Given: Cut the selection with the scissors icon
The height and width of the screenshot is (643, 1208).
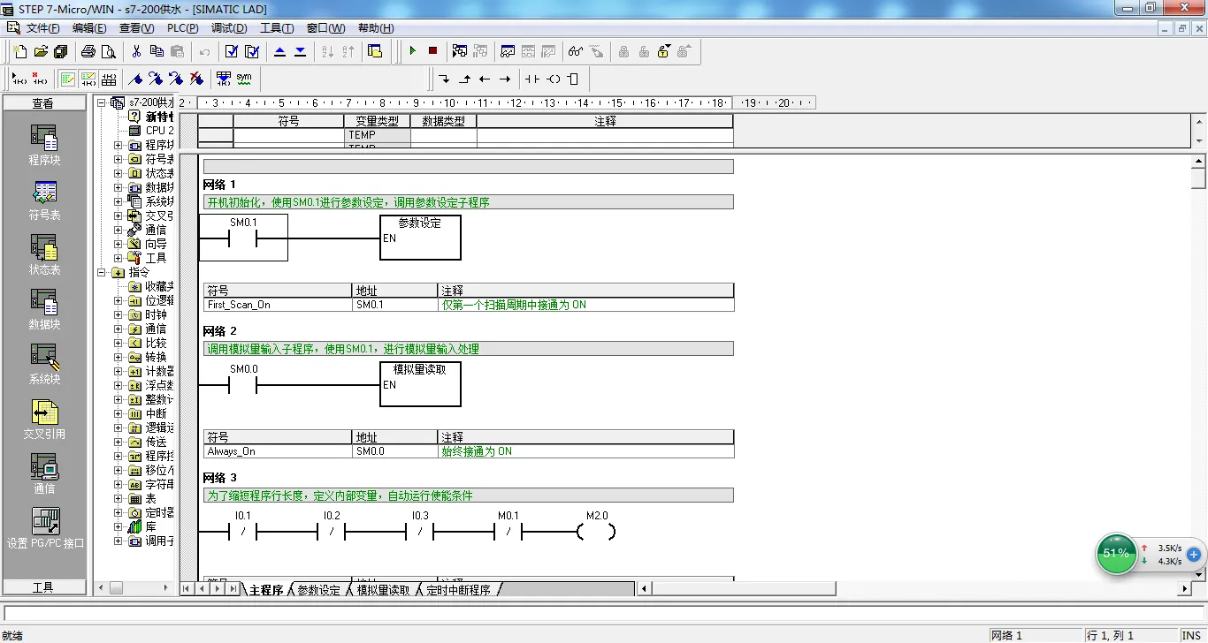Looking at the screenshot, I should (x=136, y=51).
